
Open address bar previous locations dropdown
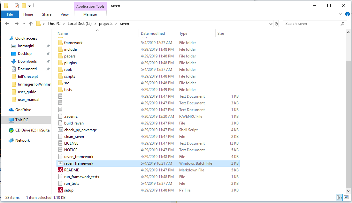[271, 24]
